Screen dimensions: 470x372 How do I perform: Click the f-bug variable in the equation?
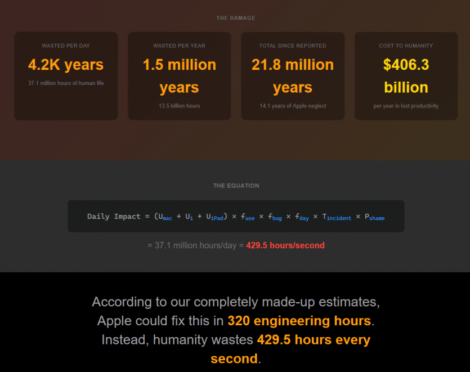point(274,217)
